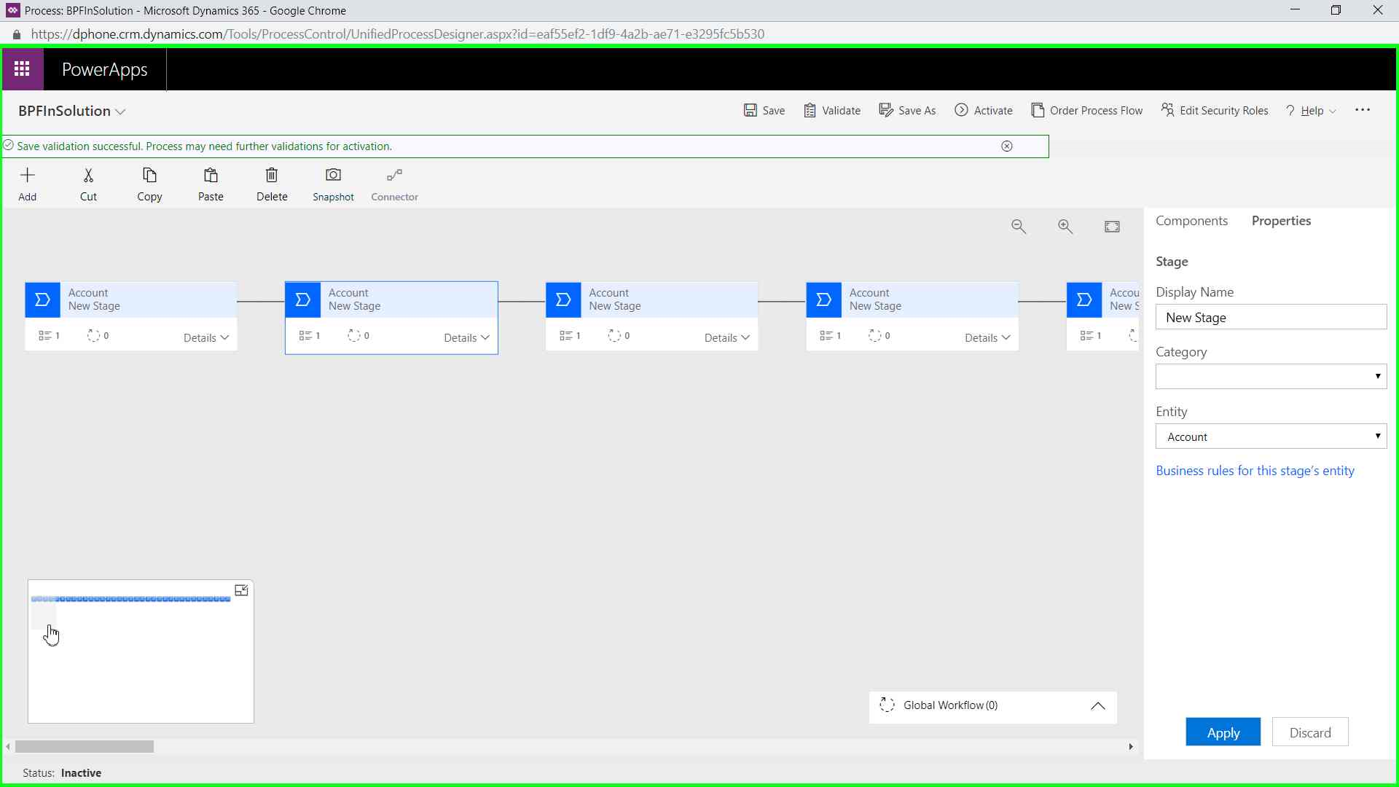The width and height of the screenshot is (1399, 787).
Task: Click the Snapshot camera icon
Action: (x=333, y=176)
